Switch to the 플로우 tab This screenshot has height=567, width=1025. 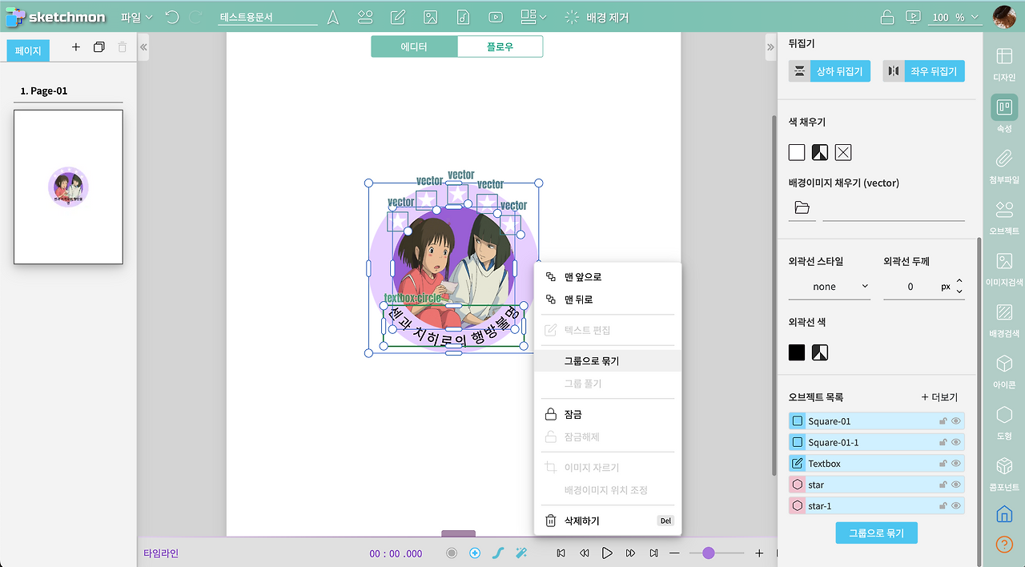tap(500, 46)
